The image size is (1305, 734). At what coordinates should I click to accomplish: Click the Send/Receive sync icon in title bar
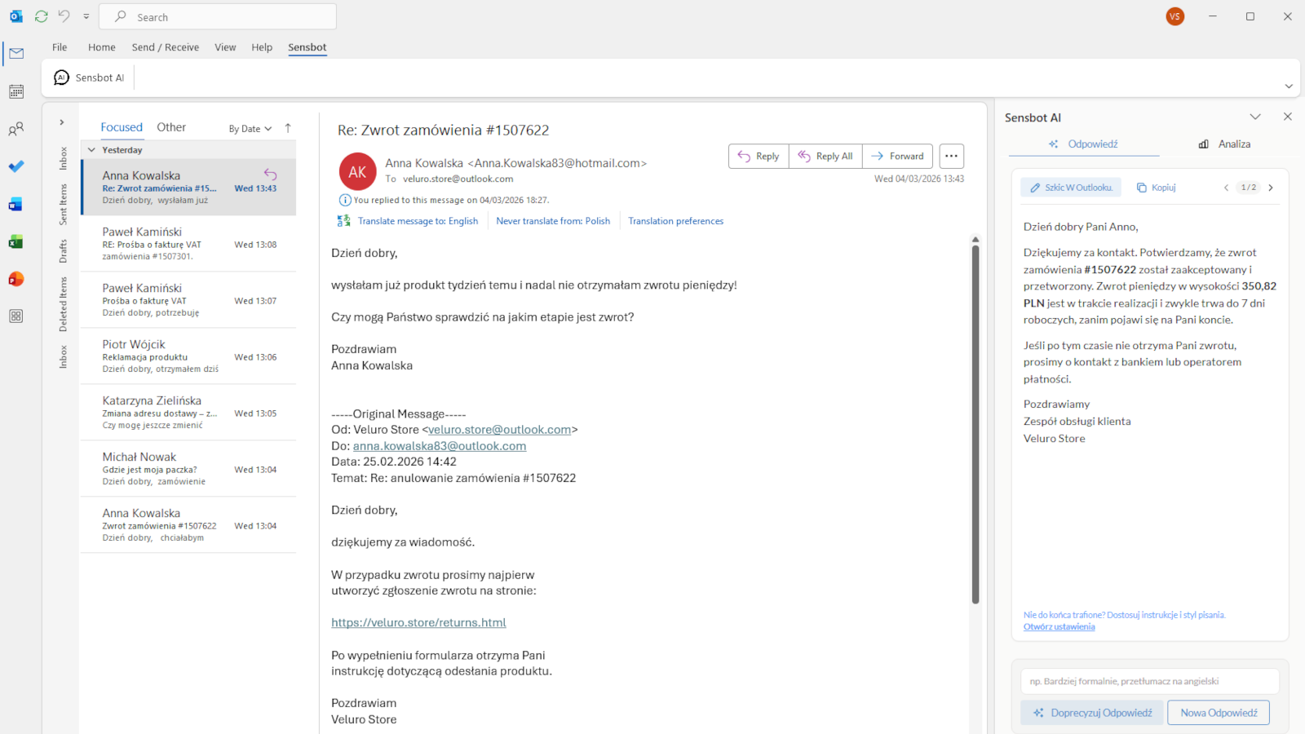coord(42,16)
